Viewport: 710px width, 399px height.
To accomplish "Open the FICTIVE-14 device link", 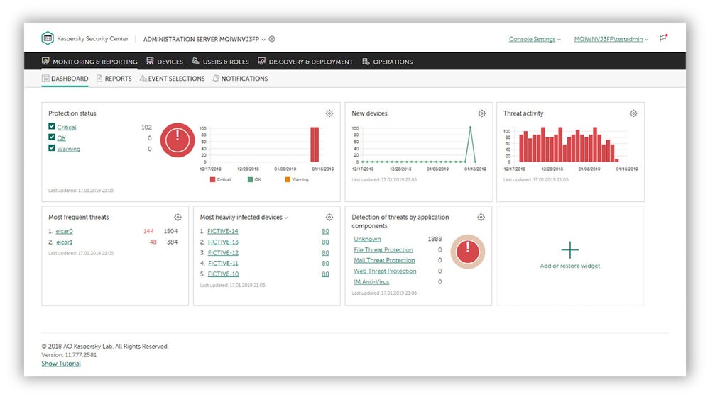I will (223, 231).
